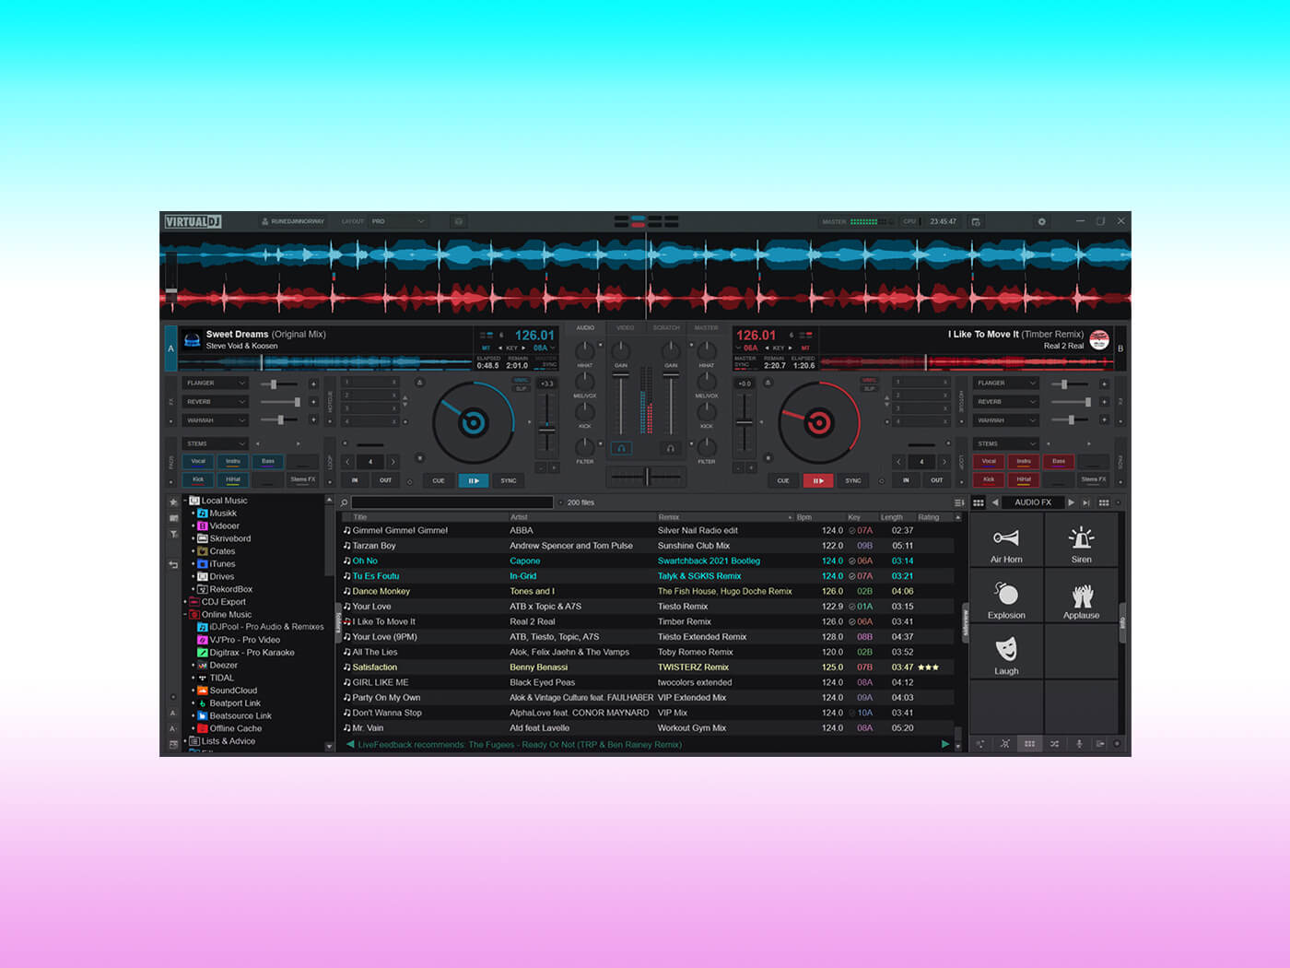This screenshot has height=968, width=1290.
Task: Click the crossfader between the two decks
Action: pos(647,477)
